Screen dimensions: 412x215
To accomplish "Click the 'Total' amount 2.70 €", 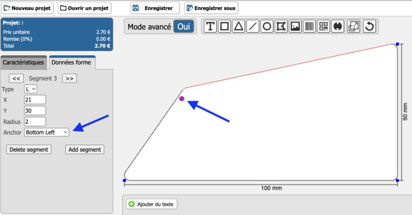I will pyautogui.click(x=103, y=46).
